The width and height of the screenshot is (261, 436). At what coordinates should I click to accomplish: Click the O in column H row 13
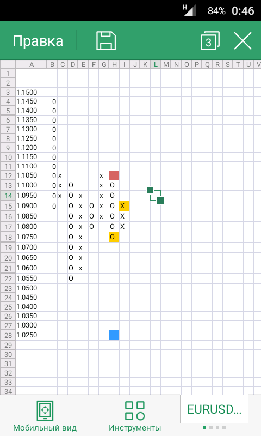tap(114, 185)
